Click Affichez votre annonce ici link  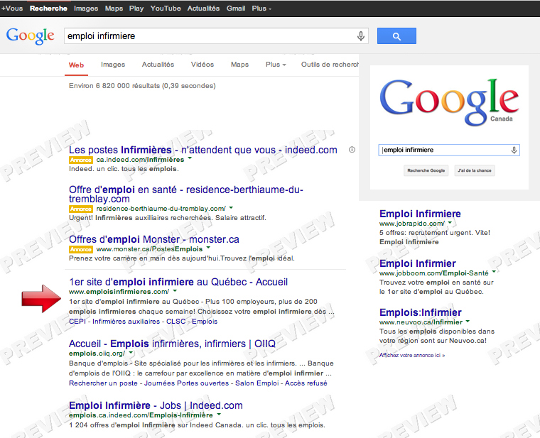pos(412,355)
